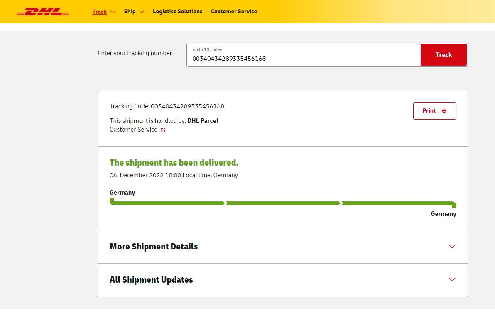The width and height of the screenshot is (495, 313).
Task: Click the DHL logo
Action: pyautogui.click(x=43, y=12)
